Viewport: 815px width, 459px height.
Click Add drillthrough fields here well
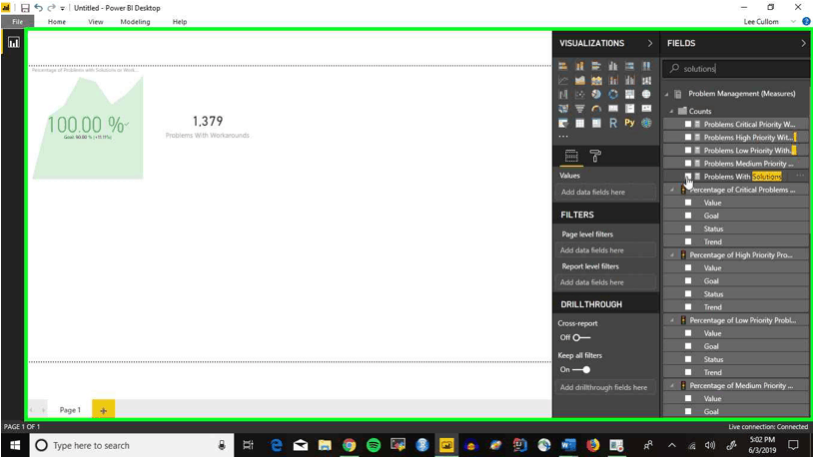tap(605, 387)
